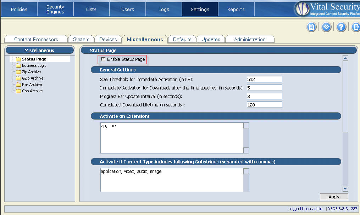This screenshot has height=215, width=360.
Task: Open the Reports menu
Action: tap(236, 9)
